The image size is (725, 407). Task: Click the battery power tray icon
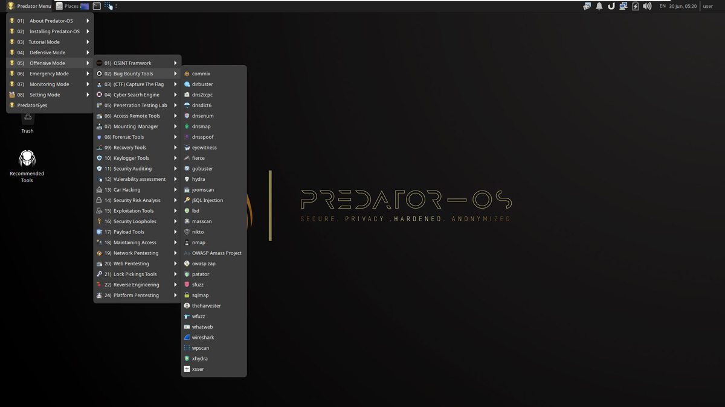coord(635,6)
